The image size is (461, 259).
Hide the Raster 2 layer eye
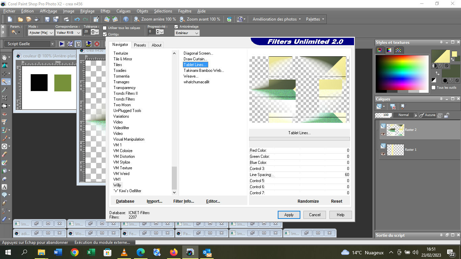pyautogui.click(x=383, y=134)
